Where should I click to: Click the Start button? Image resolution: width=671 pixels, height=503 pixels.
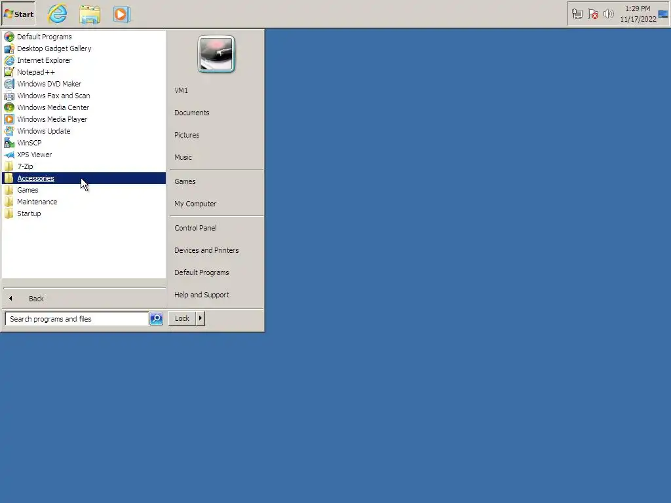point(18,14)
